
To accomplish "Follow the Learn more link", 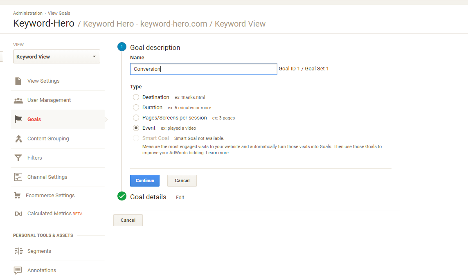I will 217,153.
